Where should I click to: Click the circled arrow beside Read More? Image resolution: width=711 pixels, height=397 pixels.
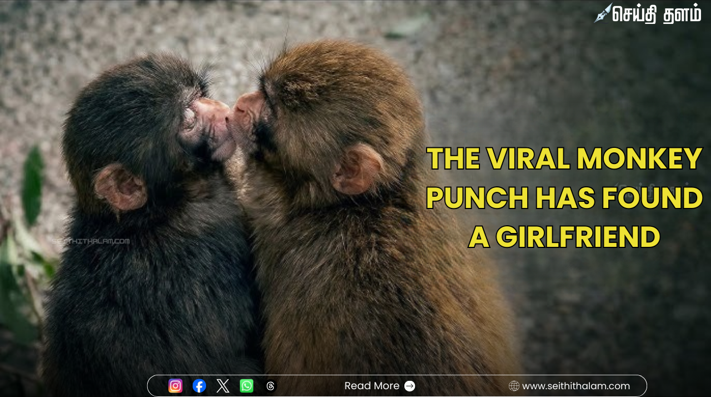click(x=410, y=386)
